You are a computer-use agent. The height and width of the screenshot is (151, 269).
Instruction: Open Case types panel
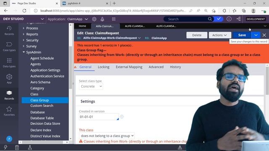pyautogui.click(x=9, y=47)
